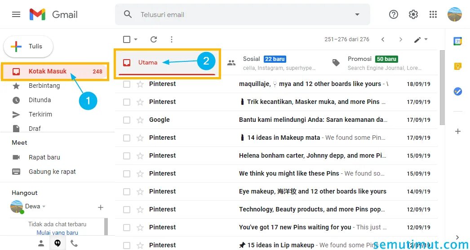Star the Helena bonham carter email
The width and height of the screenshot is (470, 250).
[x=140, y=156]
